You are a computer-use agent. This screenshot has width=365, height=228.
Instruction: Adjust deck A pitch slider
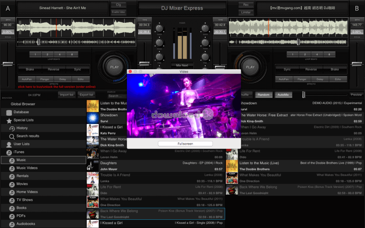pos(8,64)
